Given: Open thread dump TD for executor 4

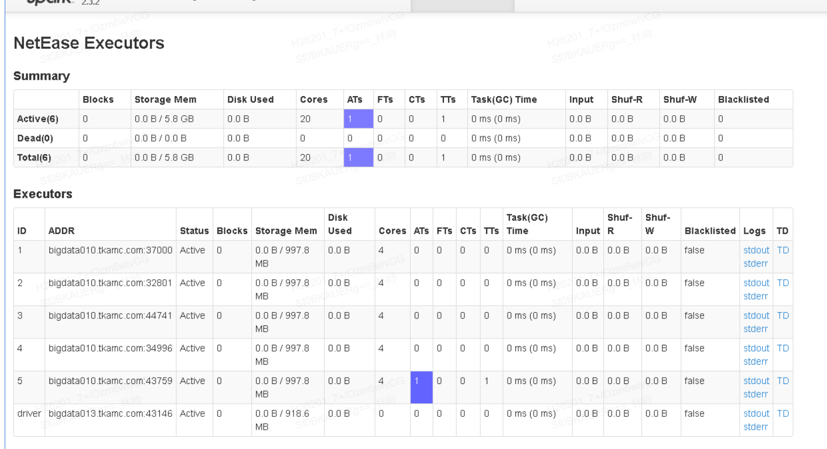Looking at the screenshot, I should pyautogui.click(x=782, y=348).
